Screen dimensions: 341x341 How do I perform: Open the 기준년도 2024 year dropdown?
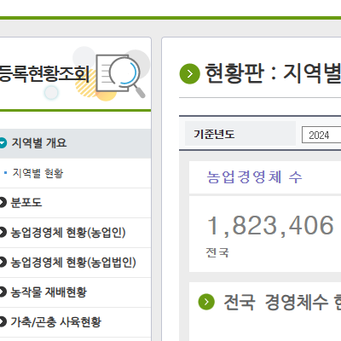[321, 135]
